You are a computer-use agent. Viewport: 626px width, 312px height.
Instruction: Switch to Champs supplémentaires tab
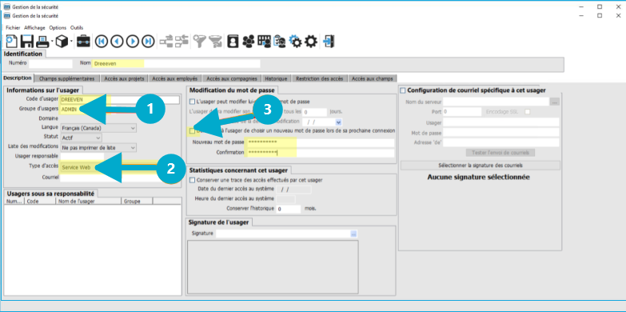(66, 78)
